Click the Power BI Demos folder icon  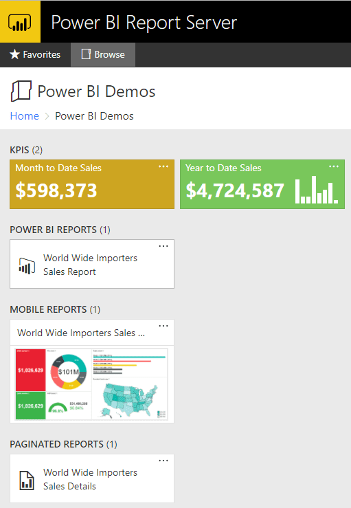click(21, 91)
